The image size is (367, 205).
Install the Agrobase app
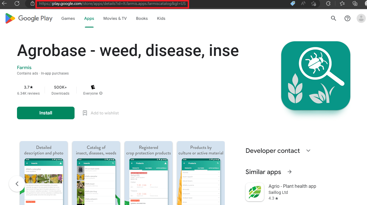[46, 113]
